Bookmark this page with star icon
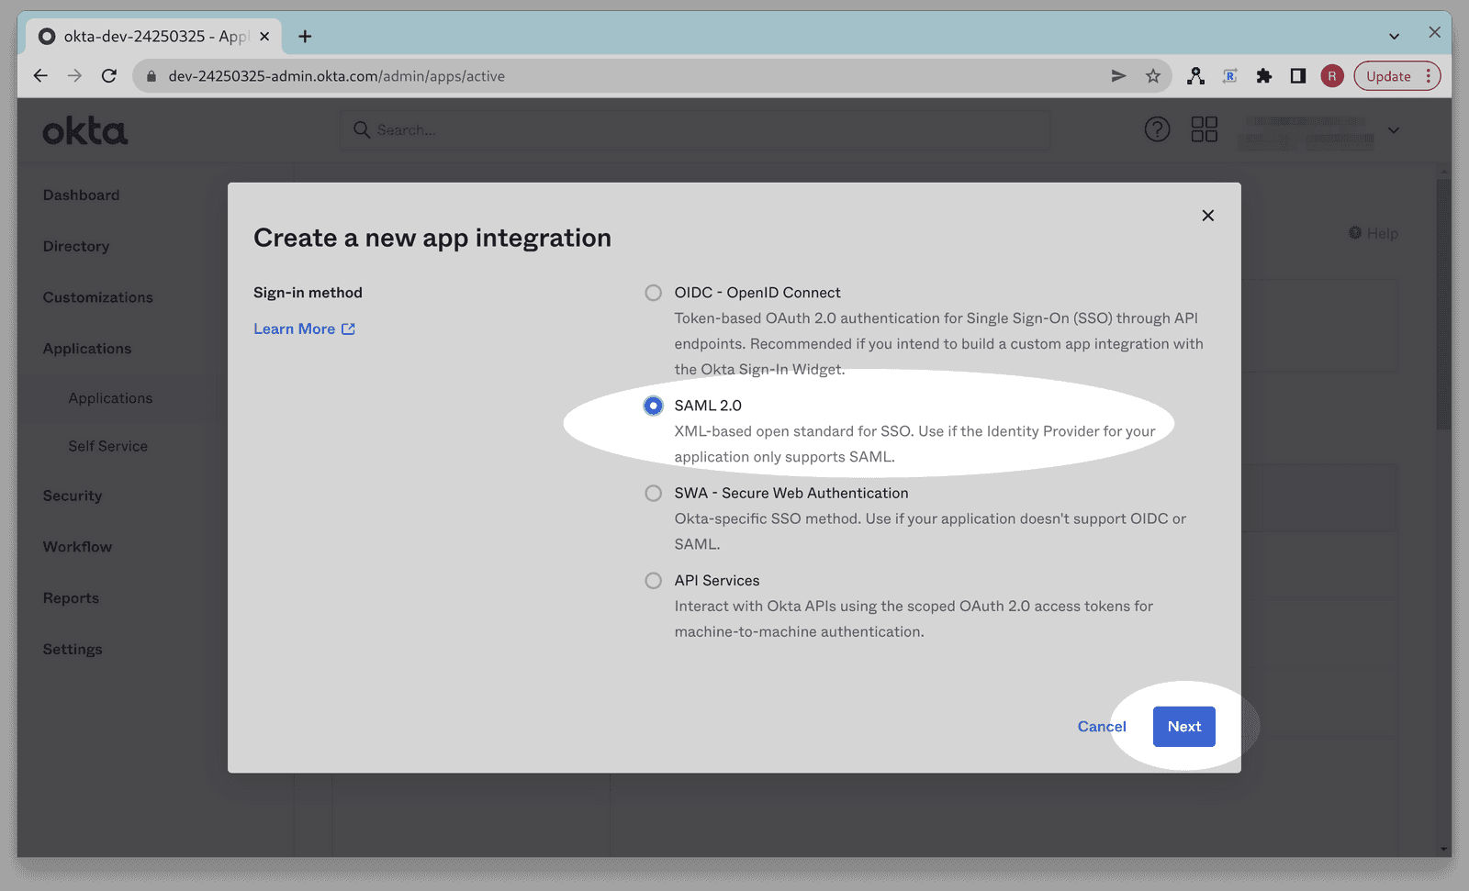Viewport: 1469px width, 891px height. pos(1153,76)
